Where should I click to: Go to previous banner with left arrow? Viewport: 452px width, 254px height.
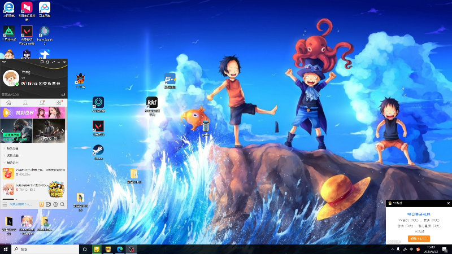[3, 131]
